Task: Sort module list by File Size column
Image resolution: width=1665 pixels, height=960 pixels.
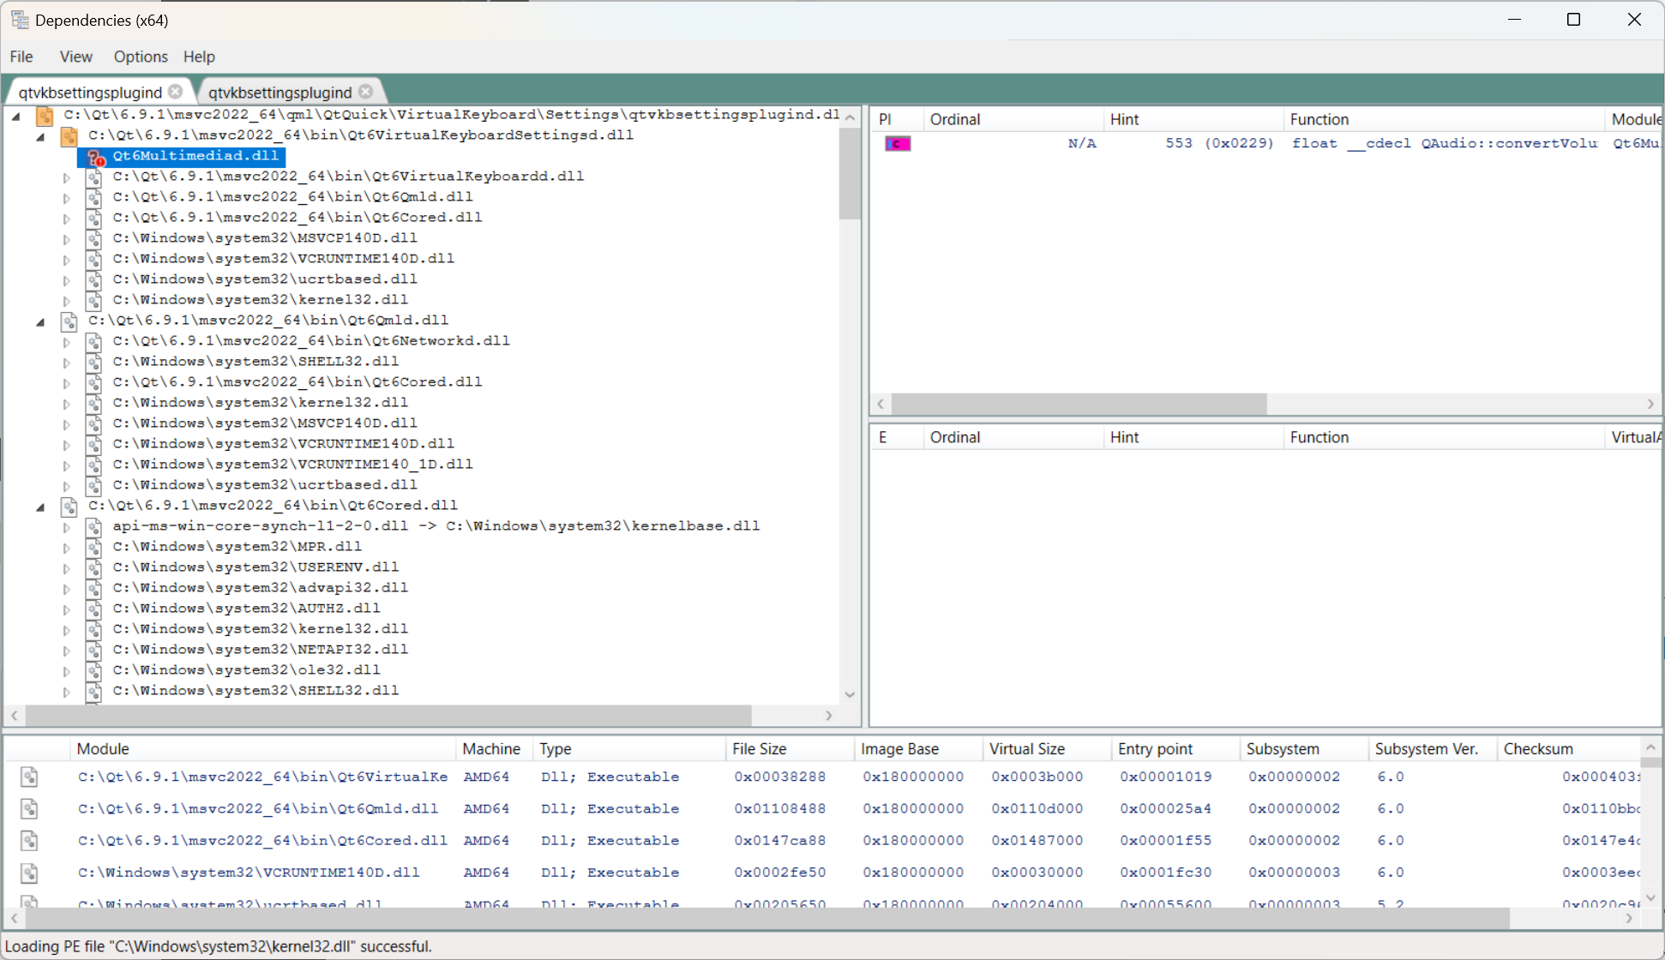Action: pos(790,748)
